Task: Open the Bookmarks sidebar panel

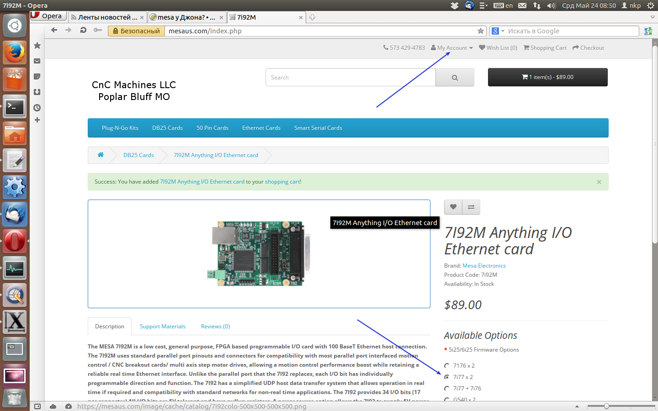Action: [37, 45]
